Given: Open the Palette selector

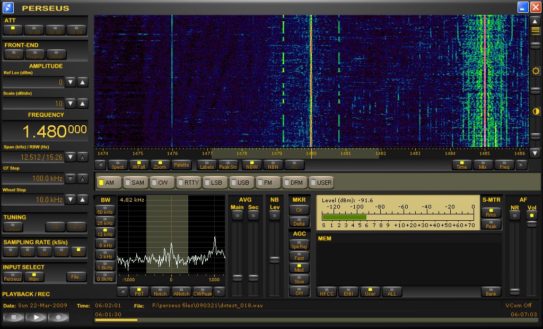Looking at the screenshot, I should coord(181,165).
